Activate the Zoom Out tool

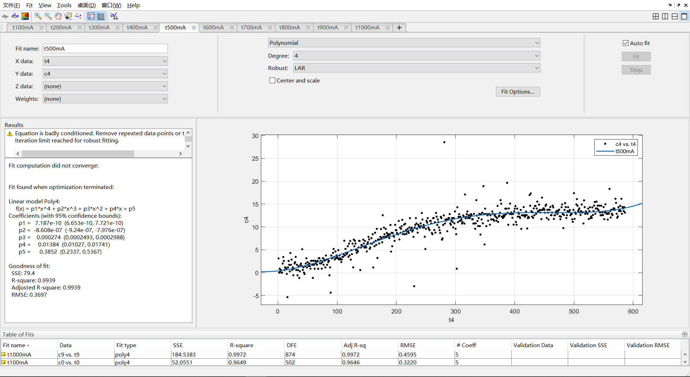pyautogui.click(x=48, y=16)
